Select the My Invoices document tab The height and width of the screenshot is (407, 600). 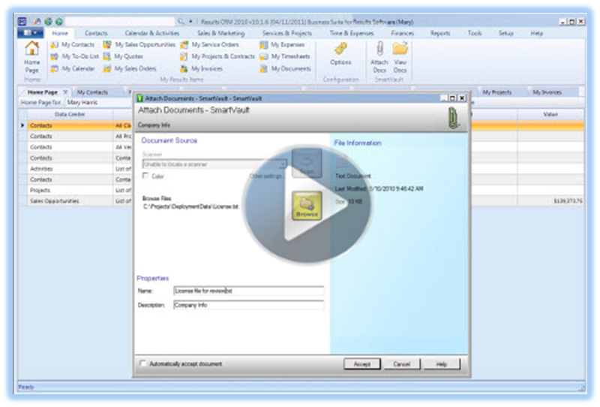[x=547, y=92]
